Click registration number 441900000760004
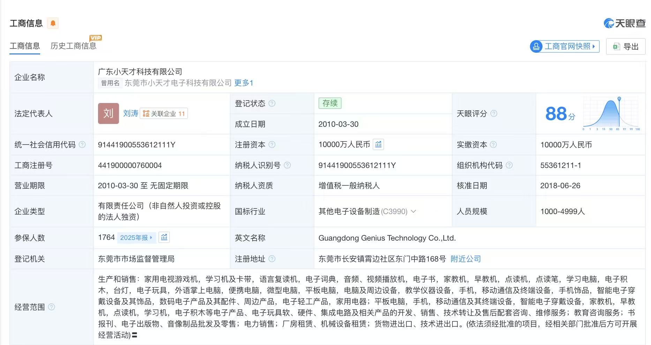651x345 pixels. click(130, 165)
